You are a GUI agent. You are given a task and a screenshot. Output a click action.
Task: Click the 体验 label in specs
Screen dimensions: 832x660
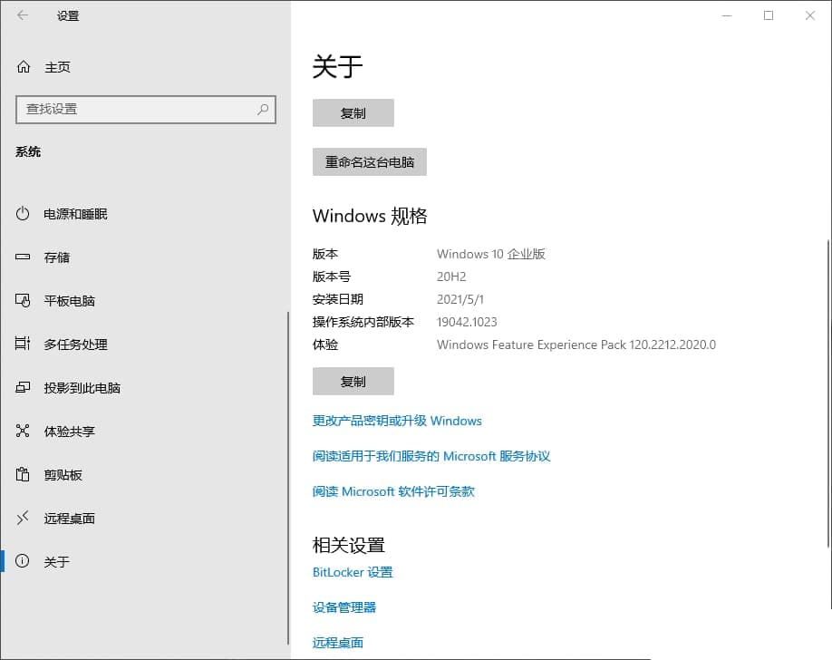[325, 345]
